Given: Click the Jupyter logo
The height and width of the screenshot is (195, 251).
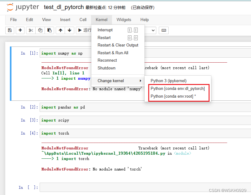Looking at the screenshot, I should click(x=23, y=7).
